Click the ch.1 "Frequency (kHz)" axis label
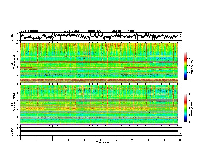 click(x=14, y=60)
